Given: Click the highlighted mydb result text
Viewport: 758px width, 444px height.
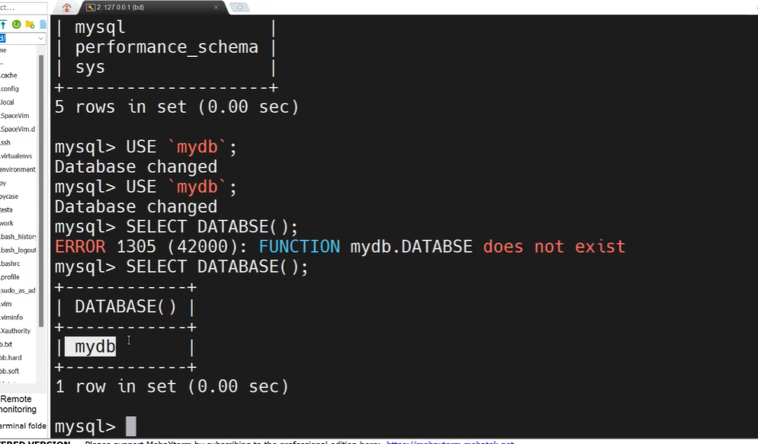Looking at the screenshot, I should 95,347.
